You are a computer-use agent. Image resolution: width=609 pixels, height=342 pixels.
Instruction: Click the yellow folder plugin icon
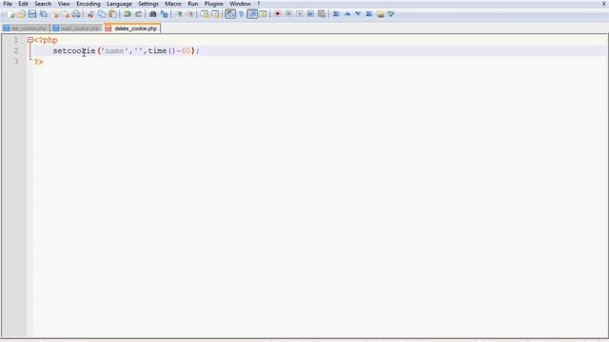pos(381,14)
